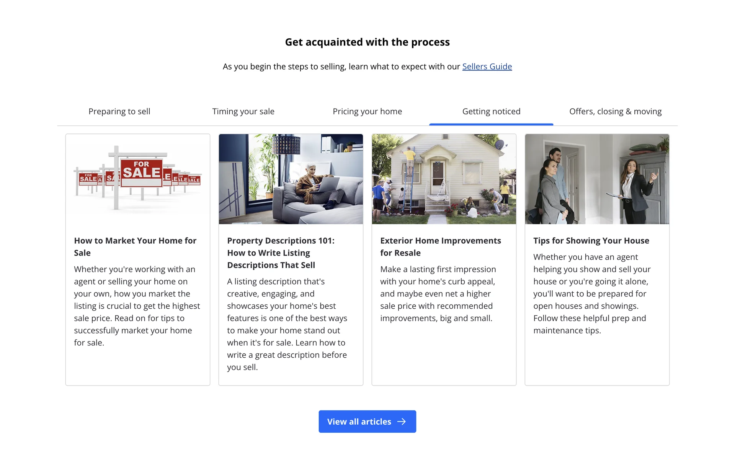
Task: Go to Offers, closing & moving tab
Action: point(616,111)
